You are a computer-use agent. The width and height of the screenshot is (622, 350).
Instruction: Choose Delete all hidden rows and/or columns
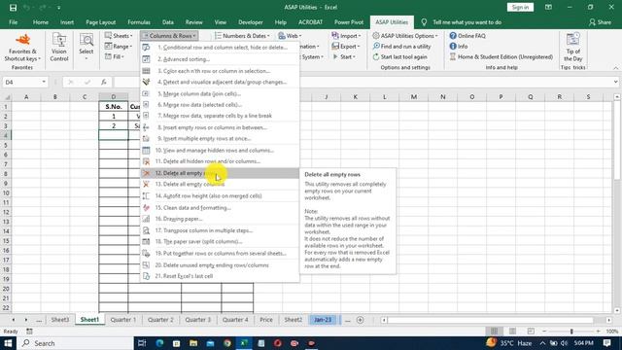pos(220,161)
